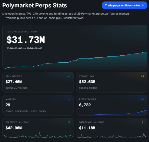Click the clock icon in Volume 24H card
The image size is (149, 142).
(x=142, y=76)
